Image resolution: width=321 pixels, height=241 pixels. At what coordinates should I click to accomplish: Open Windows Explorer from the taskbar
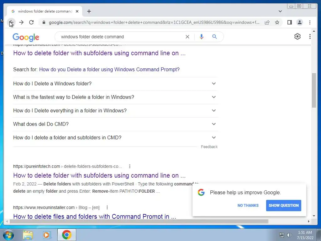coord(28,235)
